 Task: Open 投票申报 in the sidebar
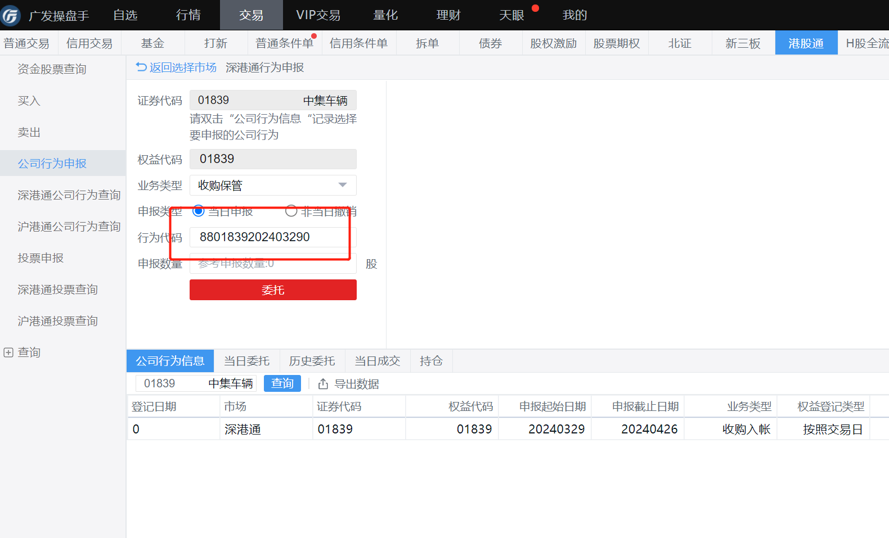pyautogui.click(x=41, y=258)
